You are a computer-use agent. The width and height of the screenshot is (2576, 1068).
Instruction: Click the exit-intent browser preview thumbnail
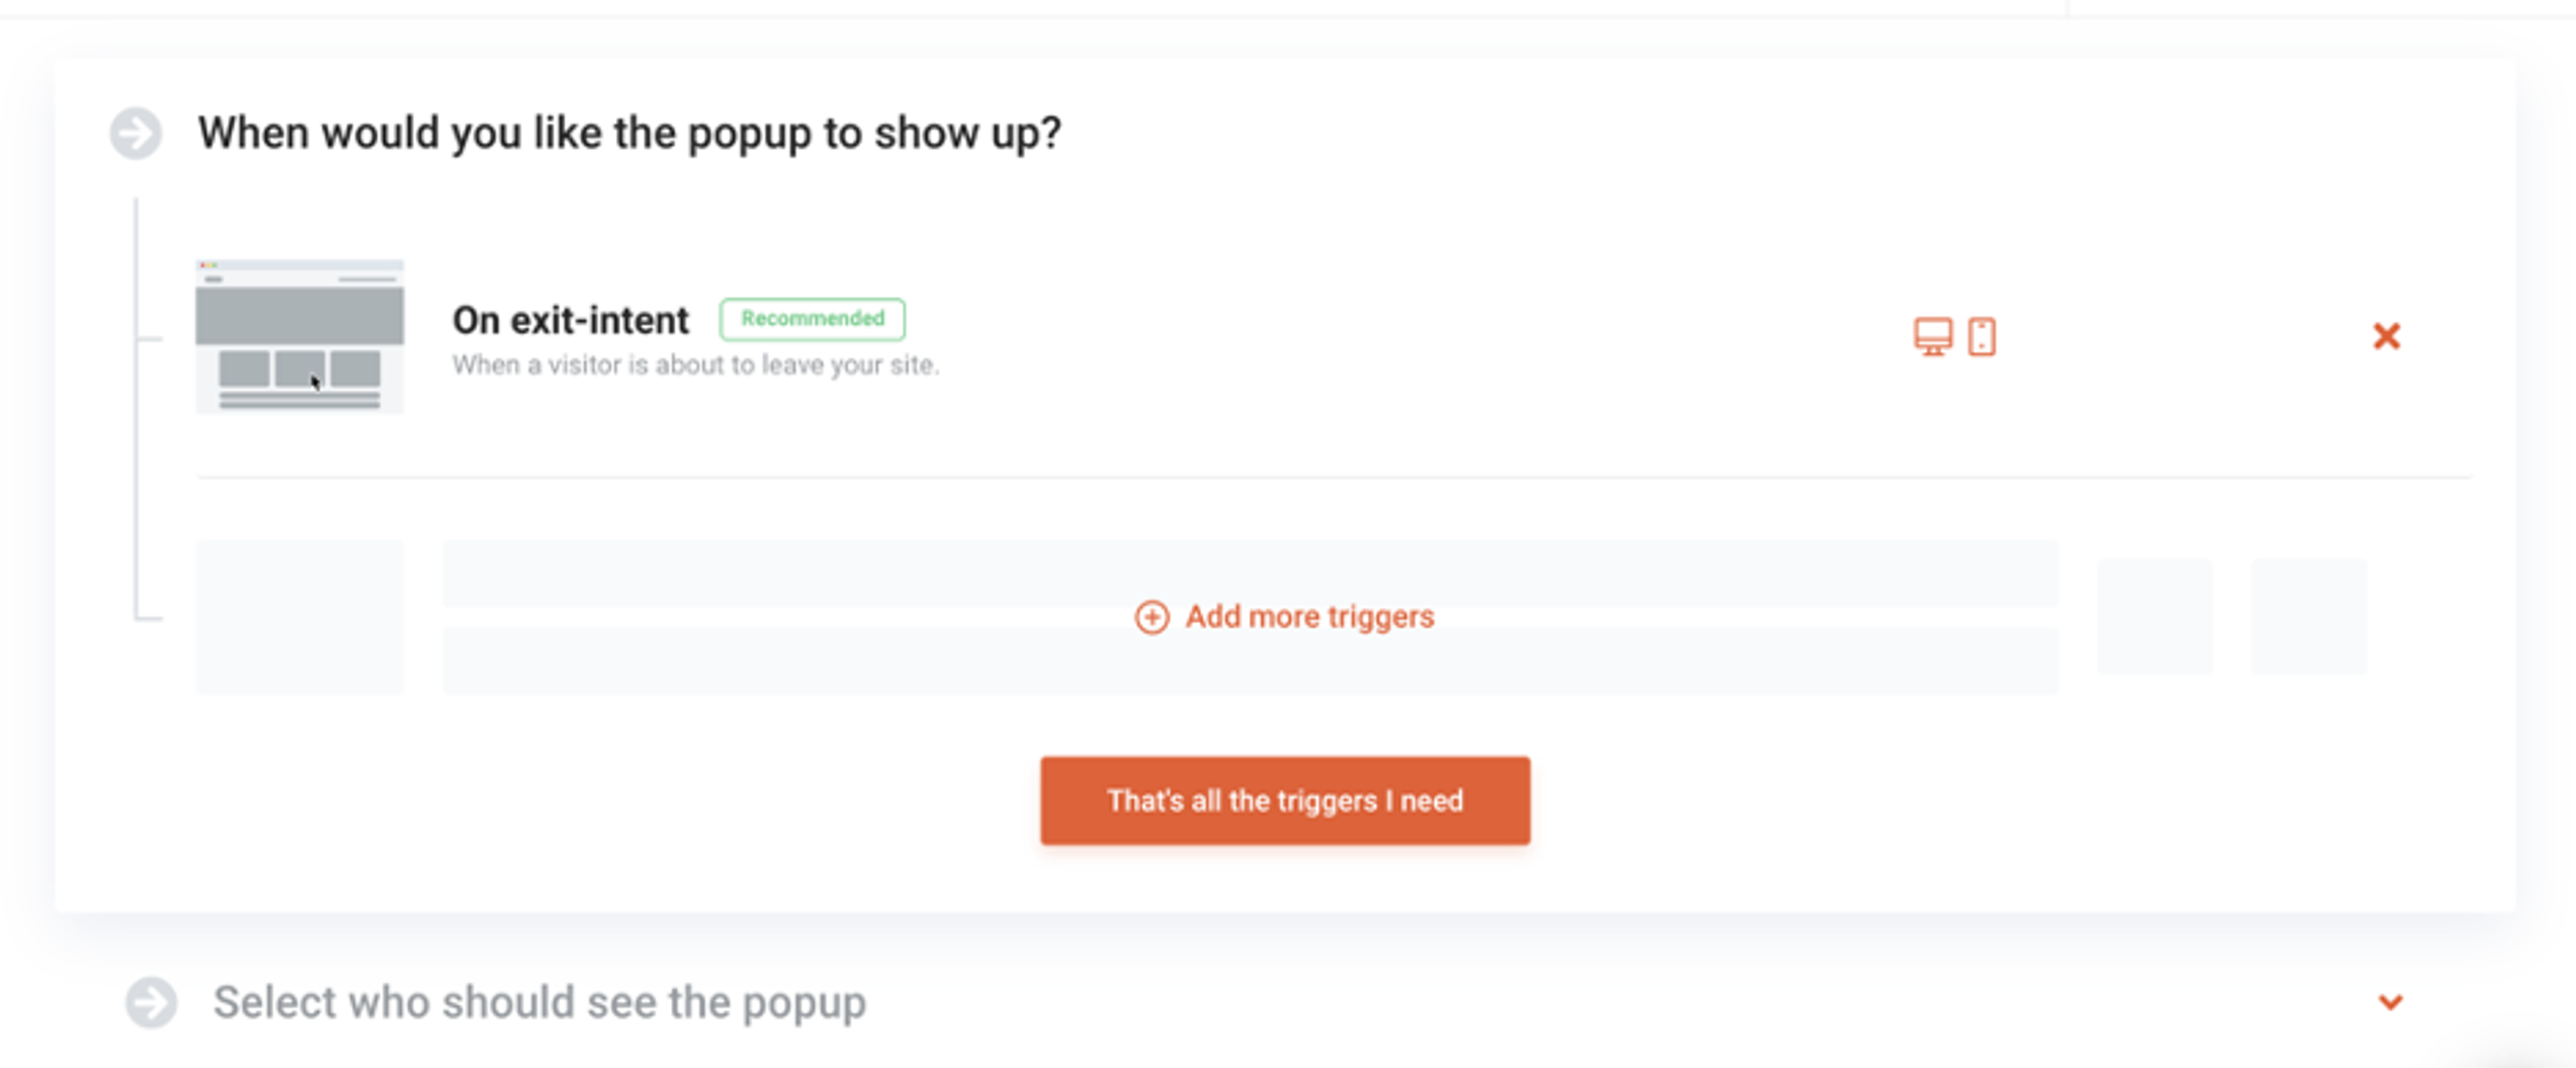click(299, 337)
